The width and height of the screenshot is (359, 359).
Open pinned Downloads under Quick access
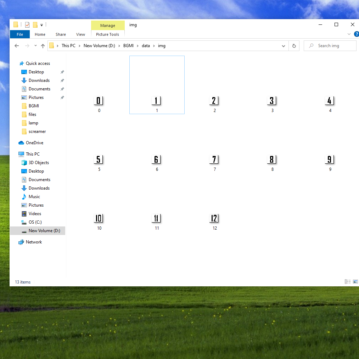coord(39,80)
